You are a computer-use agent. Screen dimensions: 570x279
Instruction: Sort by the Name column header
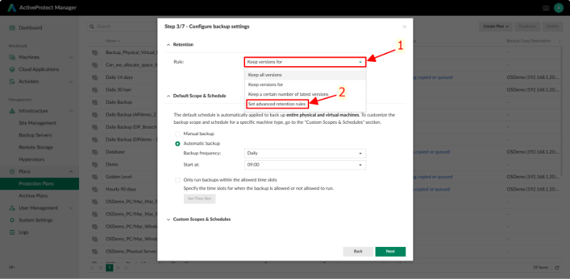click(x=113, y=41)
